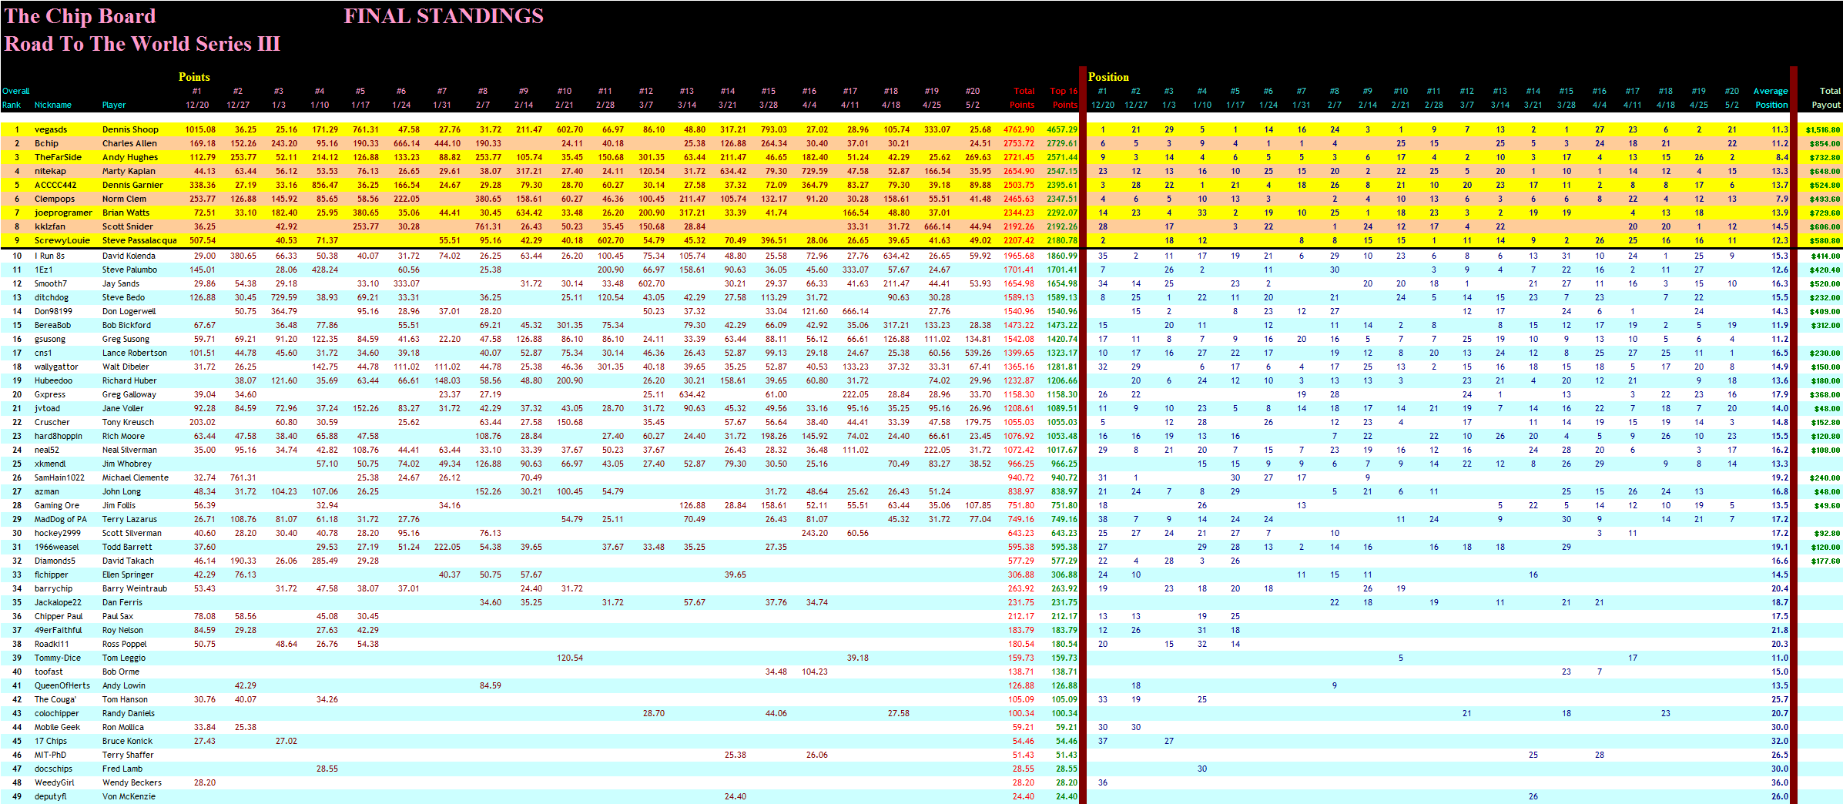Select nickname cell '1966weasel'

57,548
